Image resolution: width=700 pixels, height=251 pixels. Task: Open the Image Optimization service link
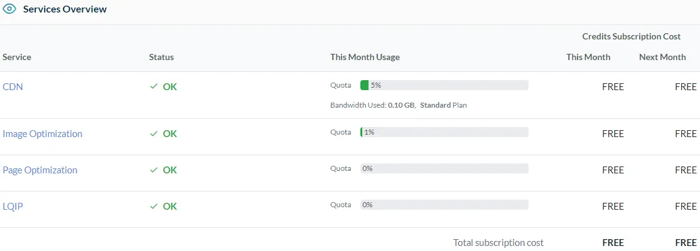tap(42, 134)
